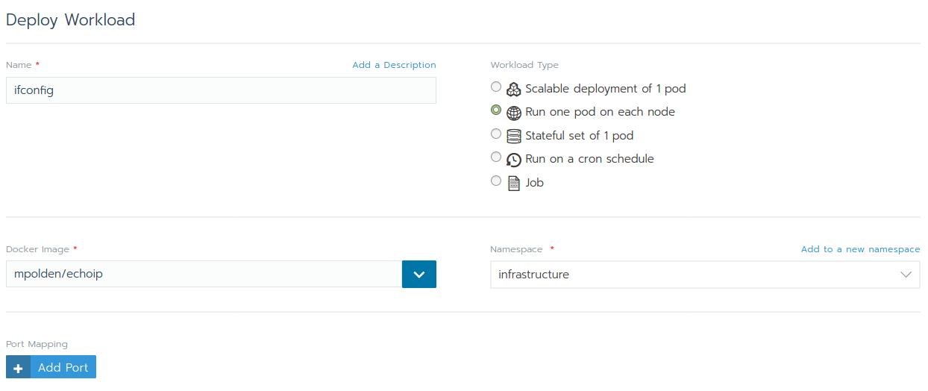The width and height of the screenshot is (928, 391).
Task: Choose the Stateful set radio button
Action: [x=496, y=134]
